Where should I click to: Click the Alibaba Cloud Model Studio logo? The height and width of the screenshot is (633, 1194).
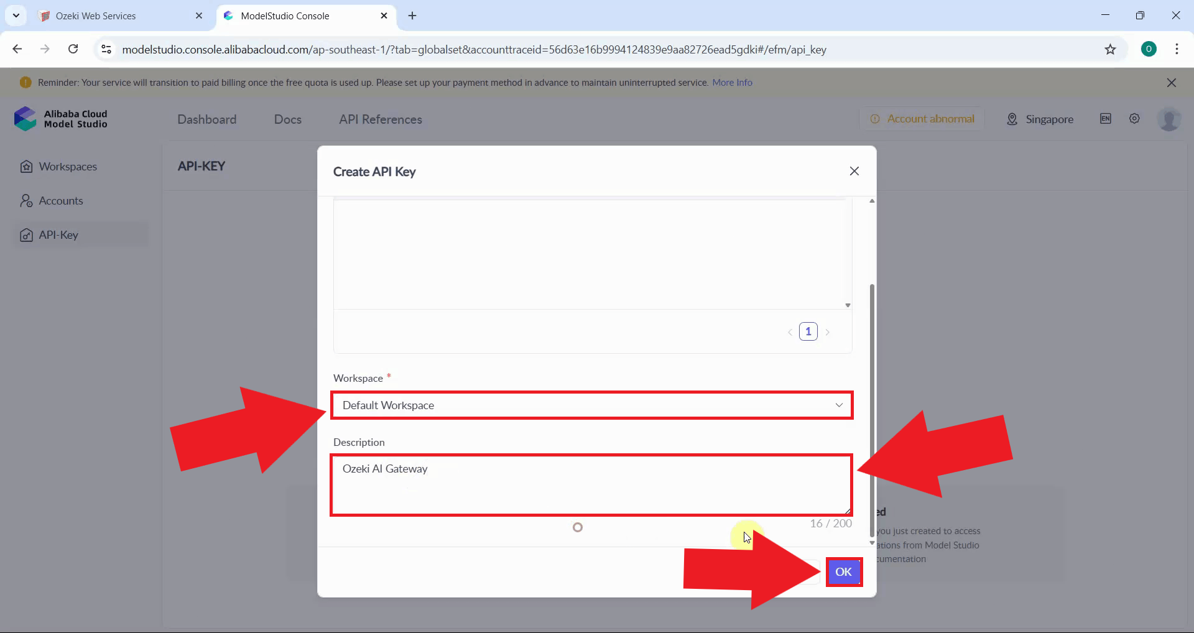(x=61, y=119)
